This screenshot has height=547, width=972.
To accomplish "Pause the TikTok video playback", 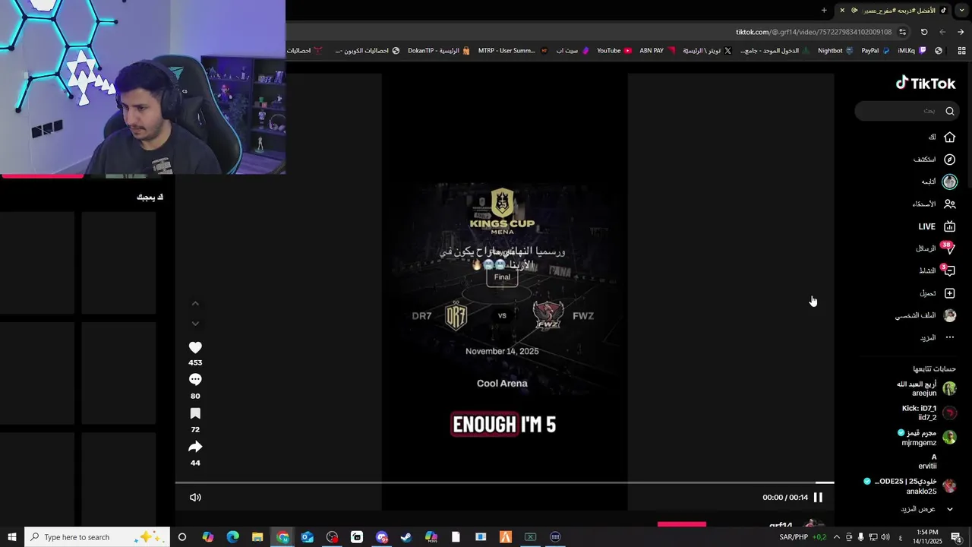I will coord(818,498).
